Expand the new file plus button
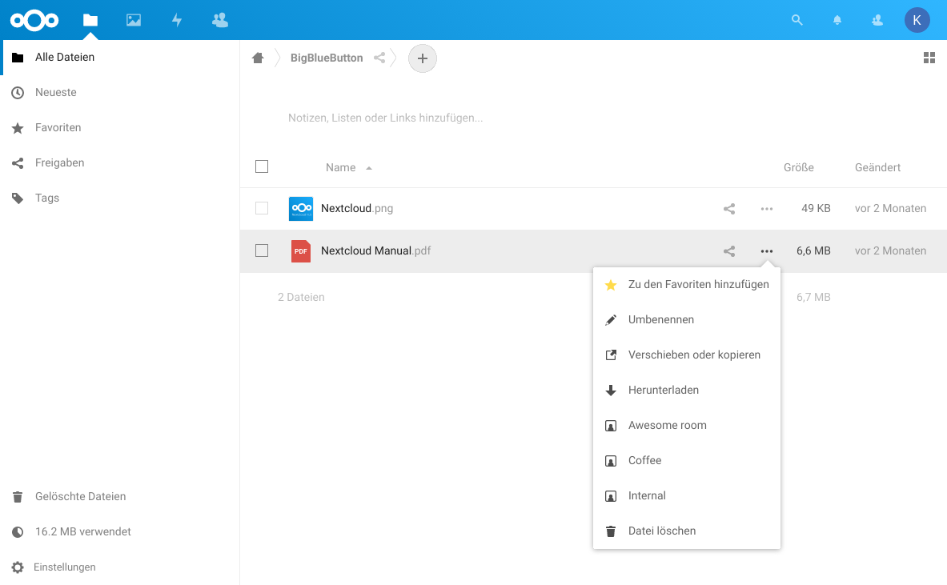 [x=423, y=58]
